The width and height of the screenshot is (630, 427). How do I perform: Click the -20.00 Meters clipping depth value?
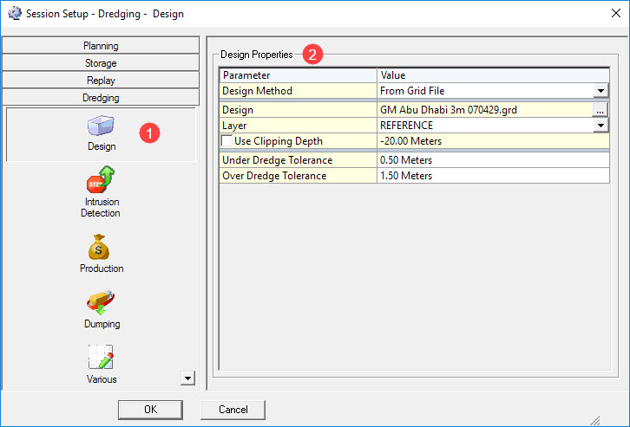click(x=493, y=141)
